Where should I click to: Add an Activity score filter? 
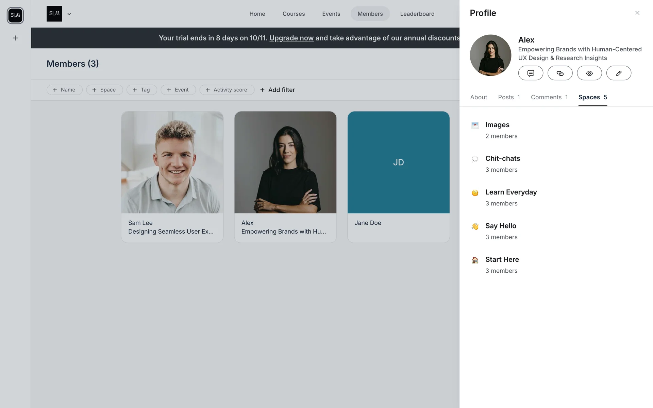point(227,90)
